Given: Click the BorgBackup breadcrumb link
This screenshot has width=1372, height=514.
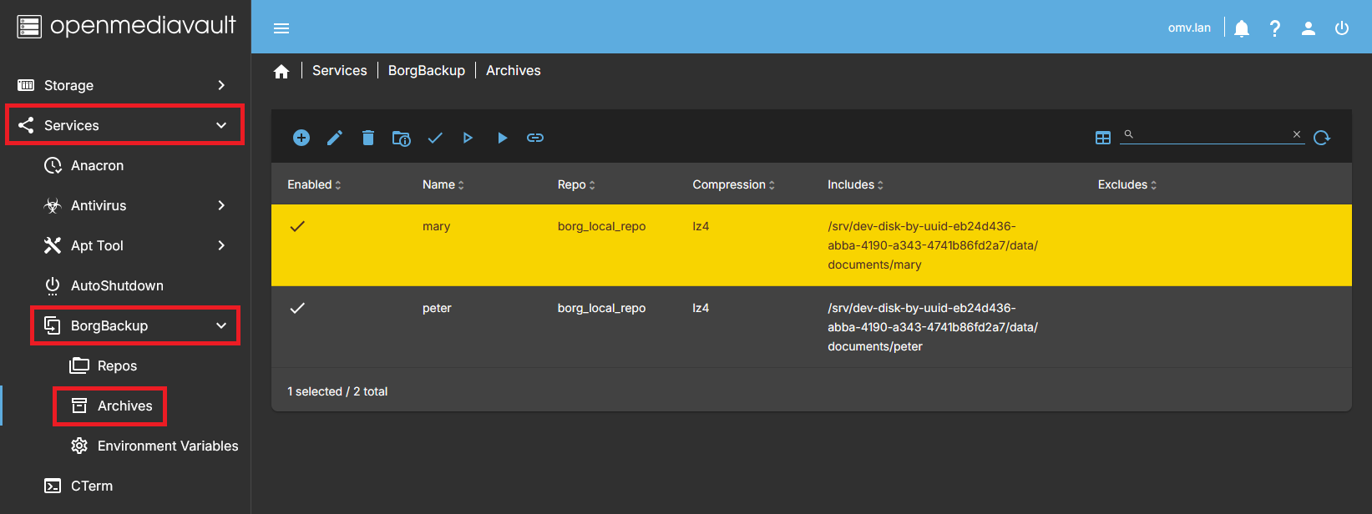Looking at the screenshot, I should tap(426, 71).
